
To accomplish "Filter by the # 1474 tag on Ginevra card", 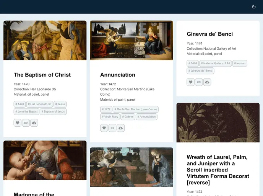I will (x=193, y=63).
